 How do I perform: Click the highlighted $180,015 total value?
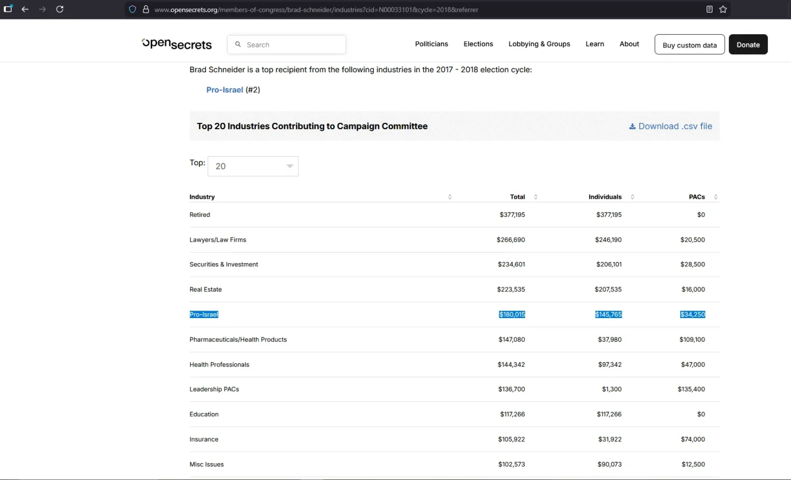(512, 314)
